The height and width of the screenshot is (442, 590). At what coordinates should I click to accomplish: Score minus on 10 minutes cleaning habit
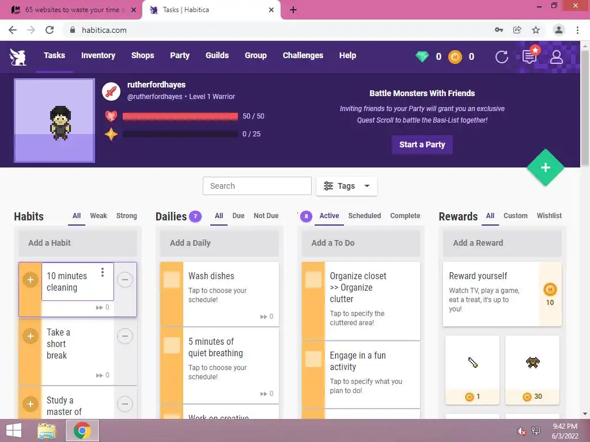click(125, 280)
